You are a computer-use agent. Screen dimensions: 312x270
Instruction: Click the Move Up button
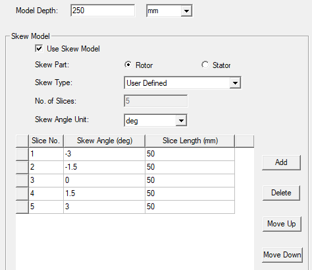[282, 224]
